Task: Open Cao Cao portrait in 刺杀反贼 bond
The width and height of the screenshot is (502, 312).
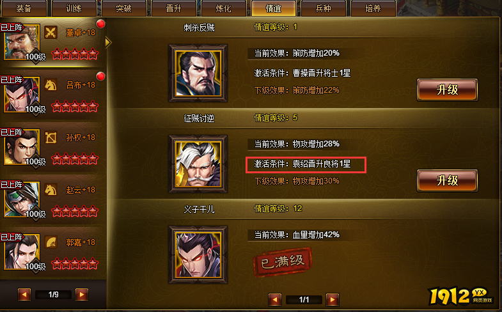Action: 198,74
